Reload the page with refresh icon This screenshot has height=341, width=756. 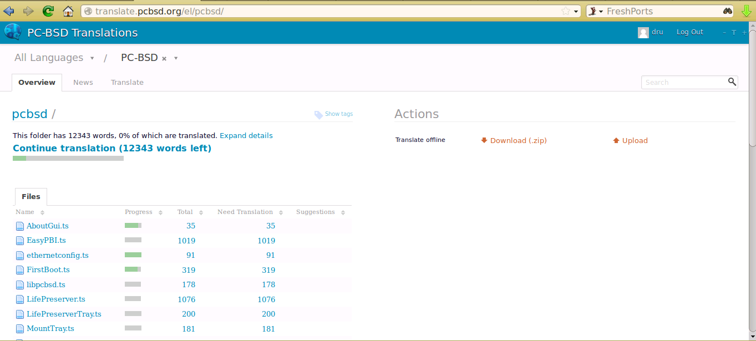pos(48,11)
